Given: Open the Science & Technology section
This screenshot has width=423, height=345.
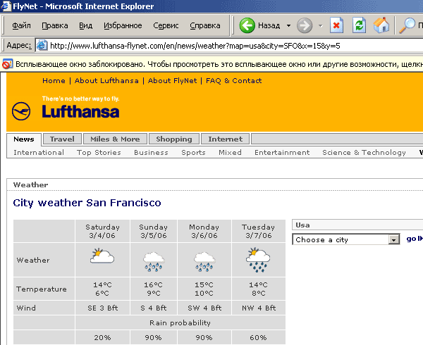Looking at the screenshot, I should tap(364, 153).
